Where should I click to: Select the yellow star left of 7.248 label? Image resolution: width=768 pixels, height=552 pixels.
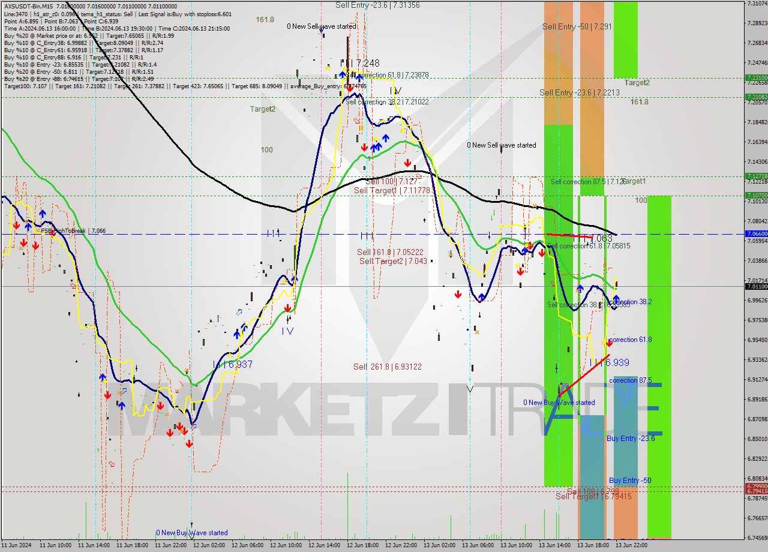(328, 68)
